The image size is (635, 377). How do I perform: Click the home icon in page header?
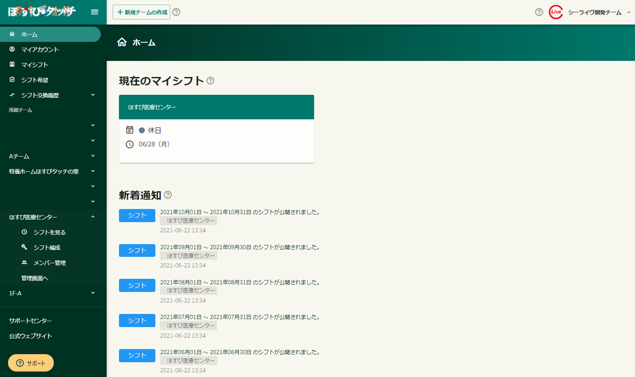122,42
